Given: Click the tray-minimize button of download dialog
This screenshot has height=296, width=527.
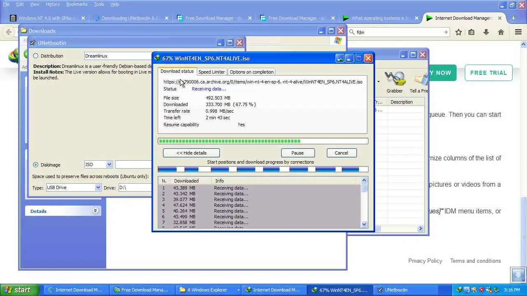Looking at the screenshot, I should pos(340,58).
